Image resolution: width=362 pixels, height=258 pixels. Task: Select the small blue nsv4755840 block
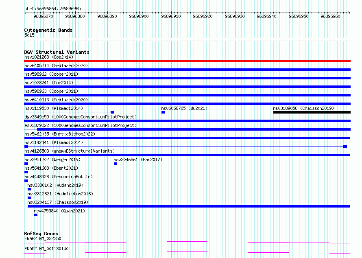36,215
